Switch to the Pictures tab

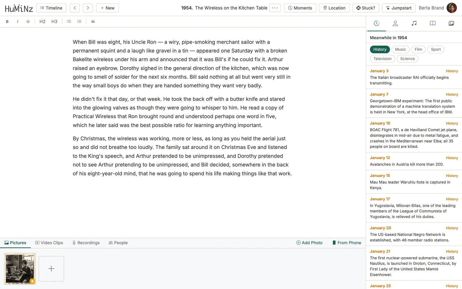tap(15, 243)
